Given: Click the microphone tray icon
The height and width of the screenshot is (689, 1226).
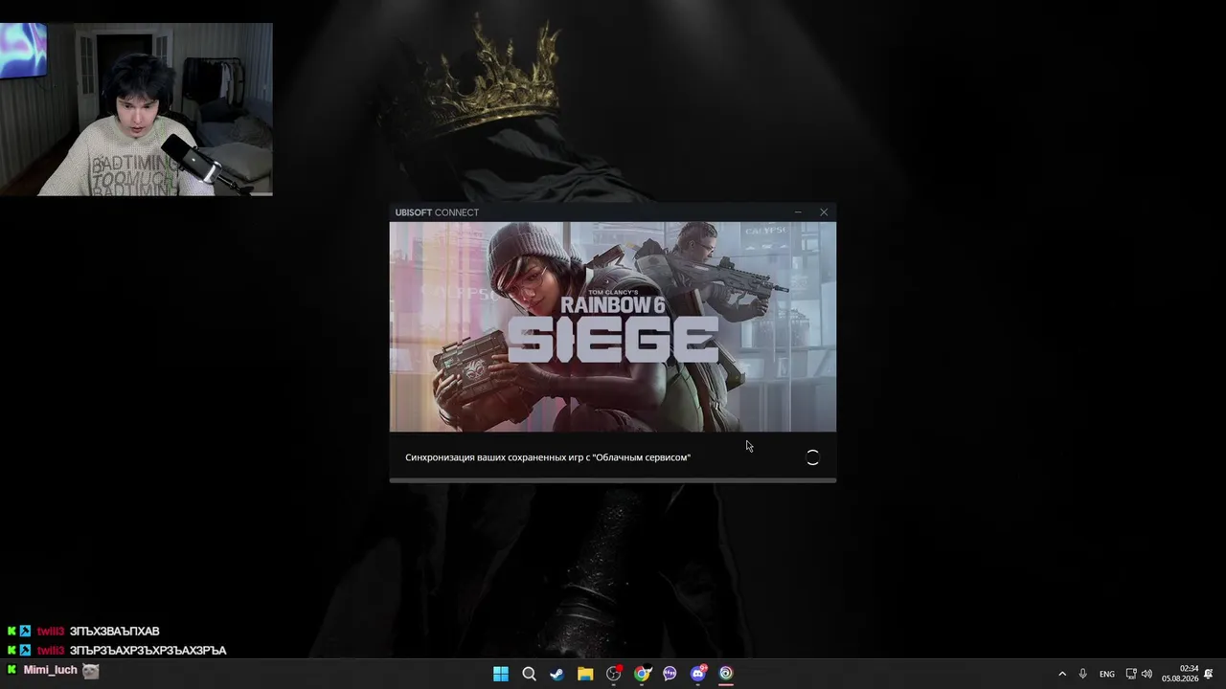Looking at the screenshot, I should pos(1082,674).
